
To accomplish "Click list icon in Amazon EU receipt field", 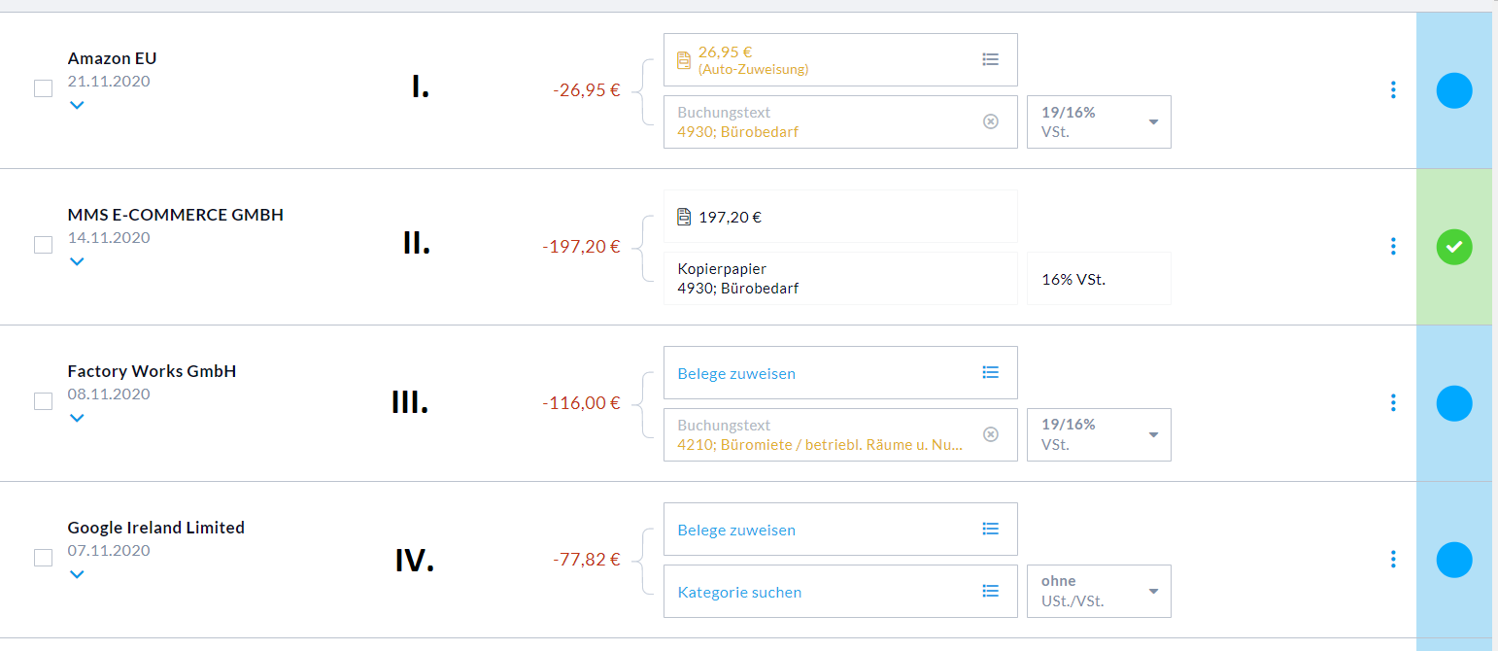I will pyautogui.click(x=990, y=59).
